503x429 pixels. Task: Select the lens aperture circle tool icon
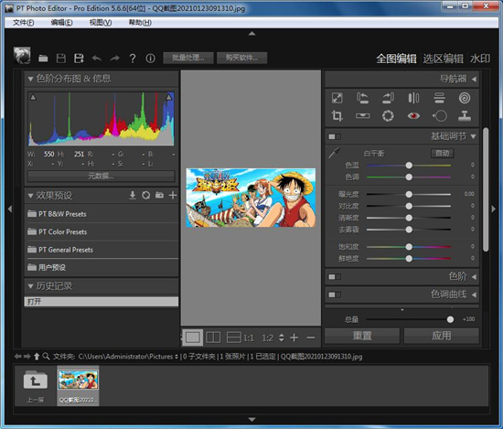pyautogui.click(x=388, y=116)
